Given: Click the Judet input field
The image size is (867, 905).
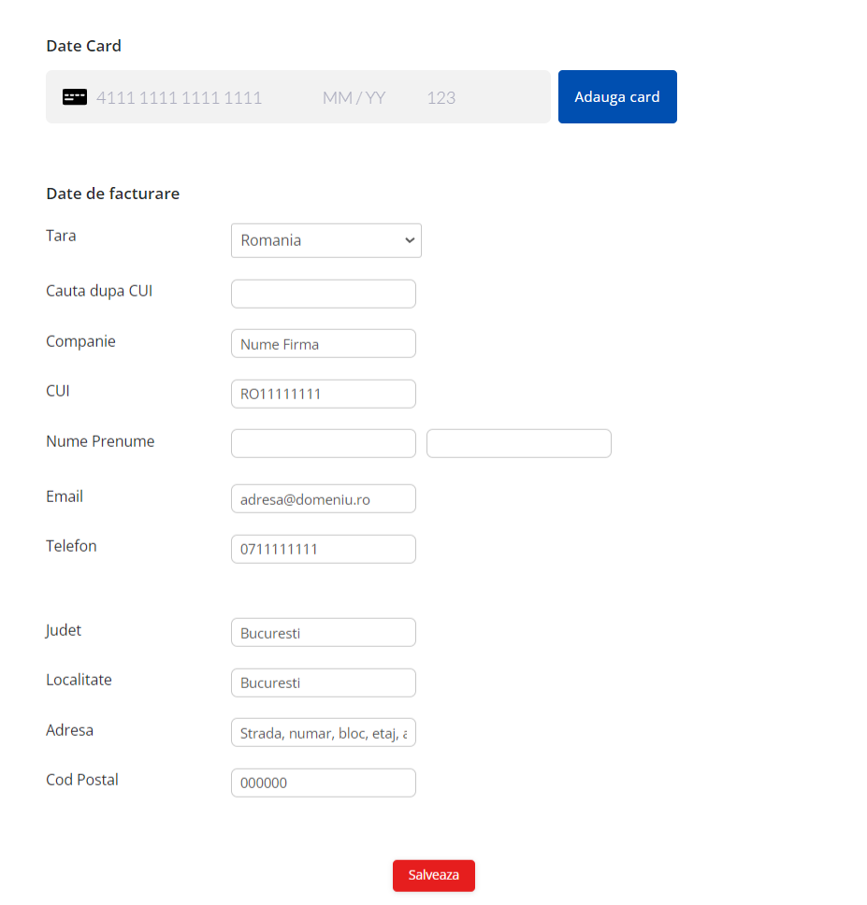Looking at the screenshot, I should [323, 633].
